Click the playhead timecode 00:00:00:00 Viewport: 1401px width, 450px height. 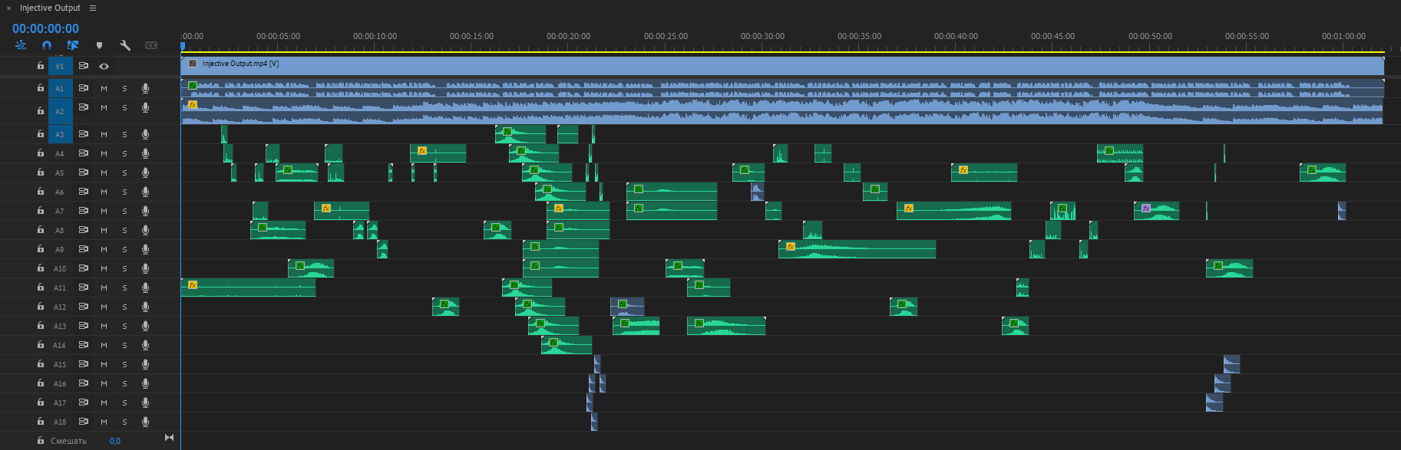(45, 28)
